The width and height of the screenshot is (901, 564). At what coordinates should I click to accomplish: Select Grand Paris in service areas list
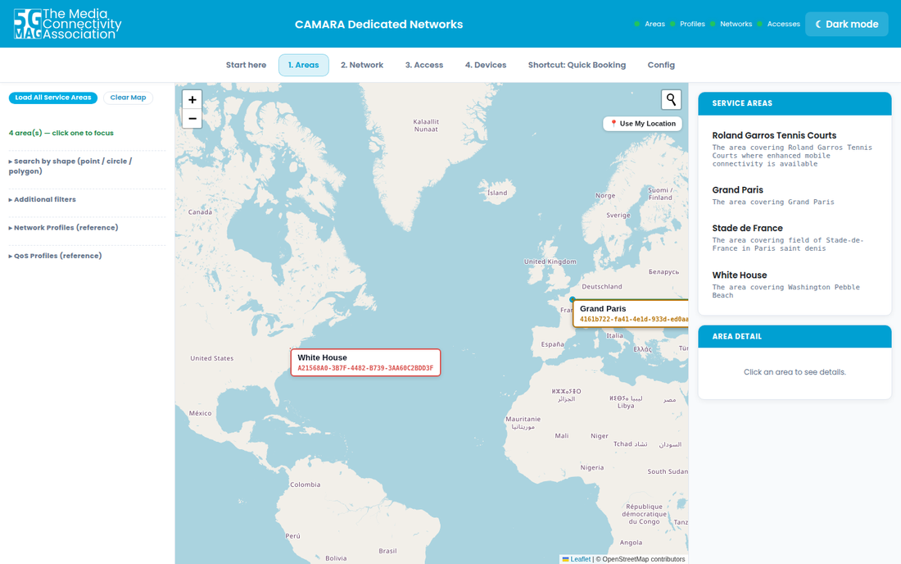pos(795,195)
